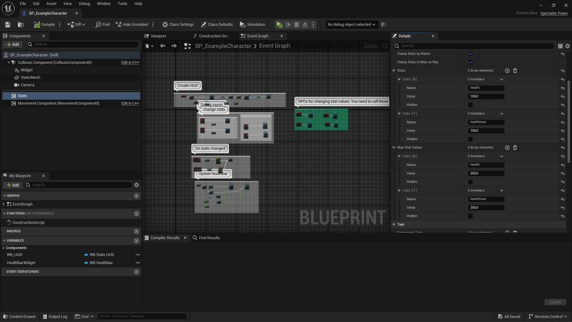Open the Debug menu
The width and height of the screenshot is (572, 322).
[84, 4]
